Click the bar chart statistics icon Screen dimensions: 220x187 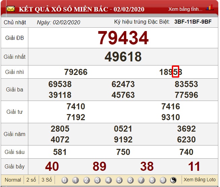click(x=210, y=7)
